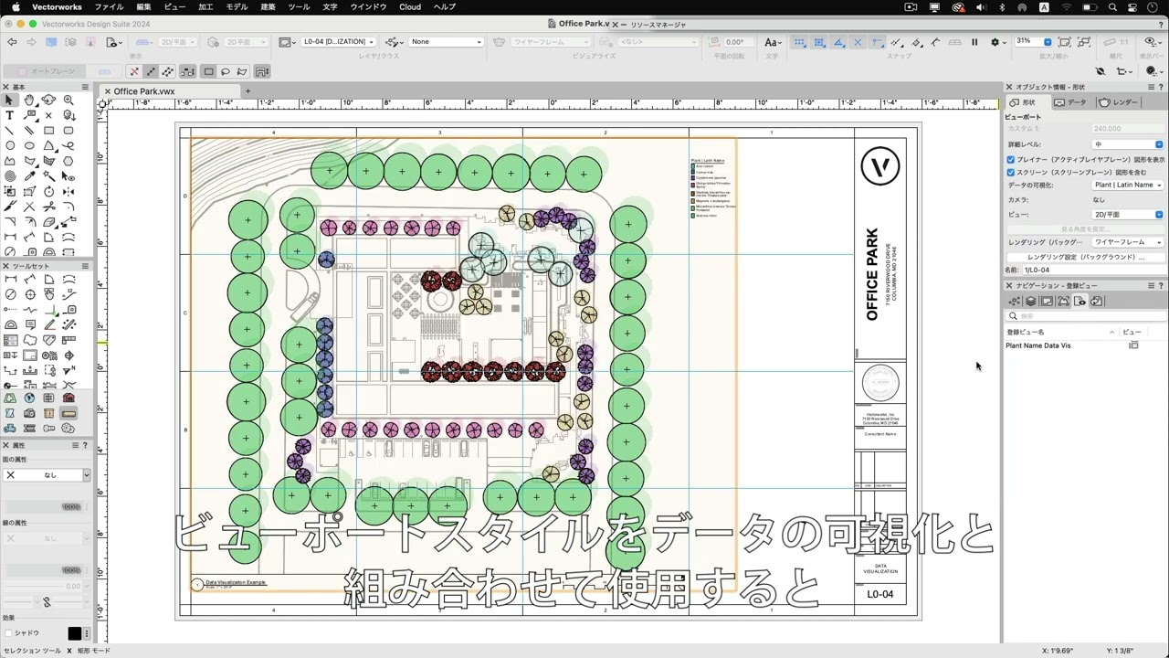Screen dimensions: 1169x658
Task: Select the Double Line tool
Action: coord(29,131)
